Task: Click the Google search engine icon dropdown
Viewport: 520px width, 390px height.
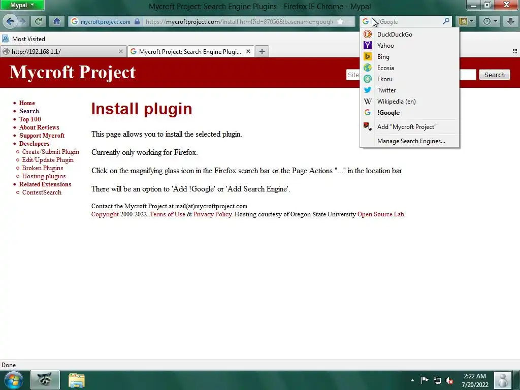Action: pos(366,21)
